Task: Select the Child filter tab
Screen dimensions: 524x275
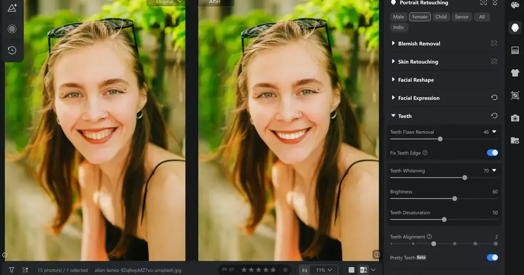Action: pos(441,17)
